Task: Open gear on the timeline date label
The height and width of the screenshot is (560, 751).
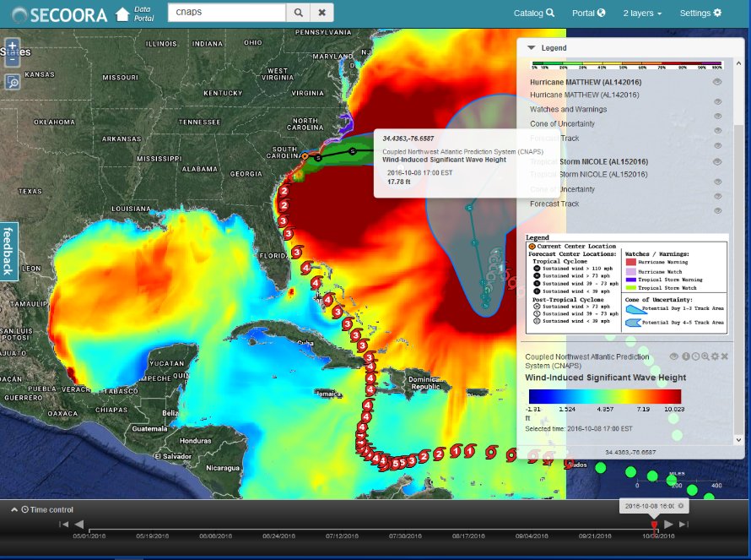Action: coord(681,506)
